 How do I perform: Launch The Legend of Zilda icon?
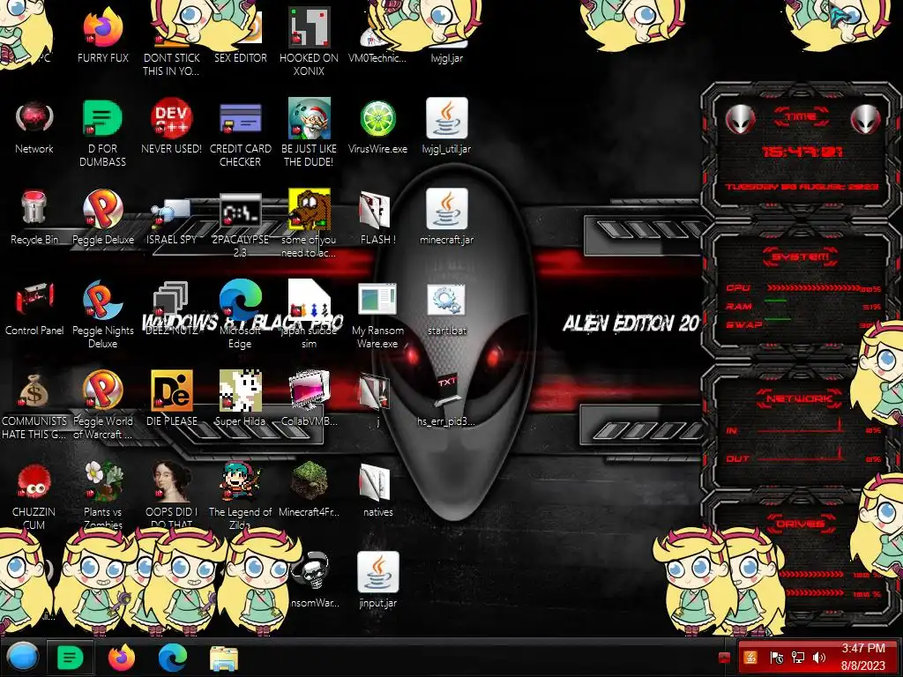240,481
